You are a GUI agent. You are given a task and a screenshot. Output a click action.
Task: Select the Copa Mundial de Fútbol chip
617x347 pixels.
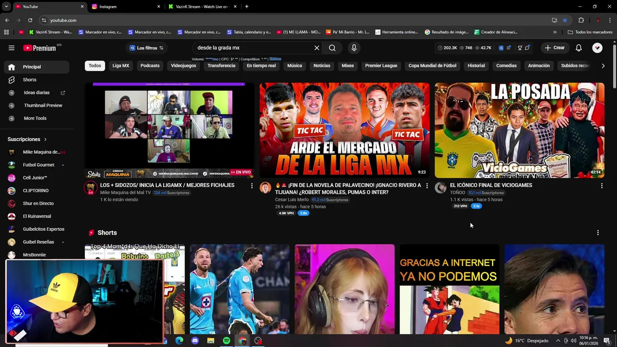[x=432, y=66]
